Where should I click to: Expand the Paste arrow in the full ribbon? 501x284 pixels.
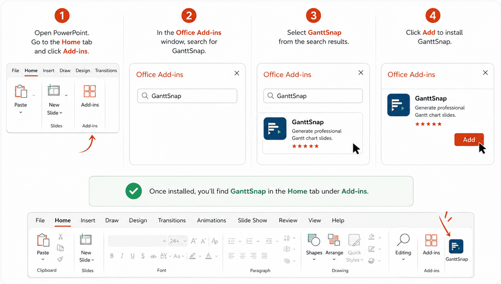[x=43, y=260]
